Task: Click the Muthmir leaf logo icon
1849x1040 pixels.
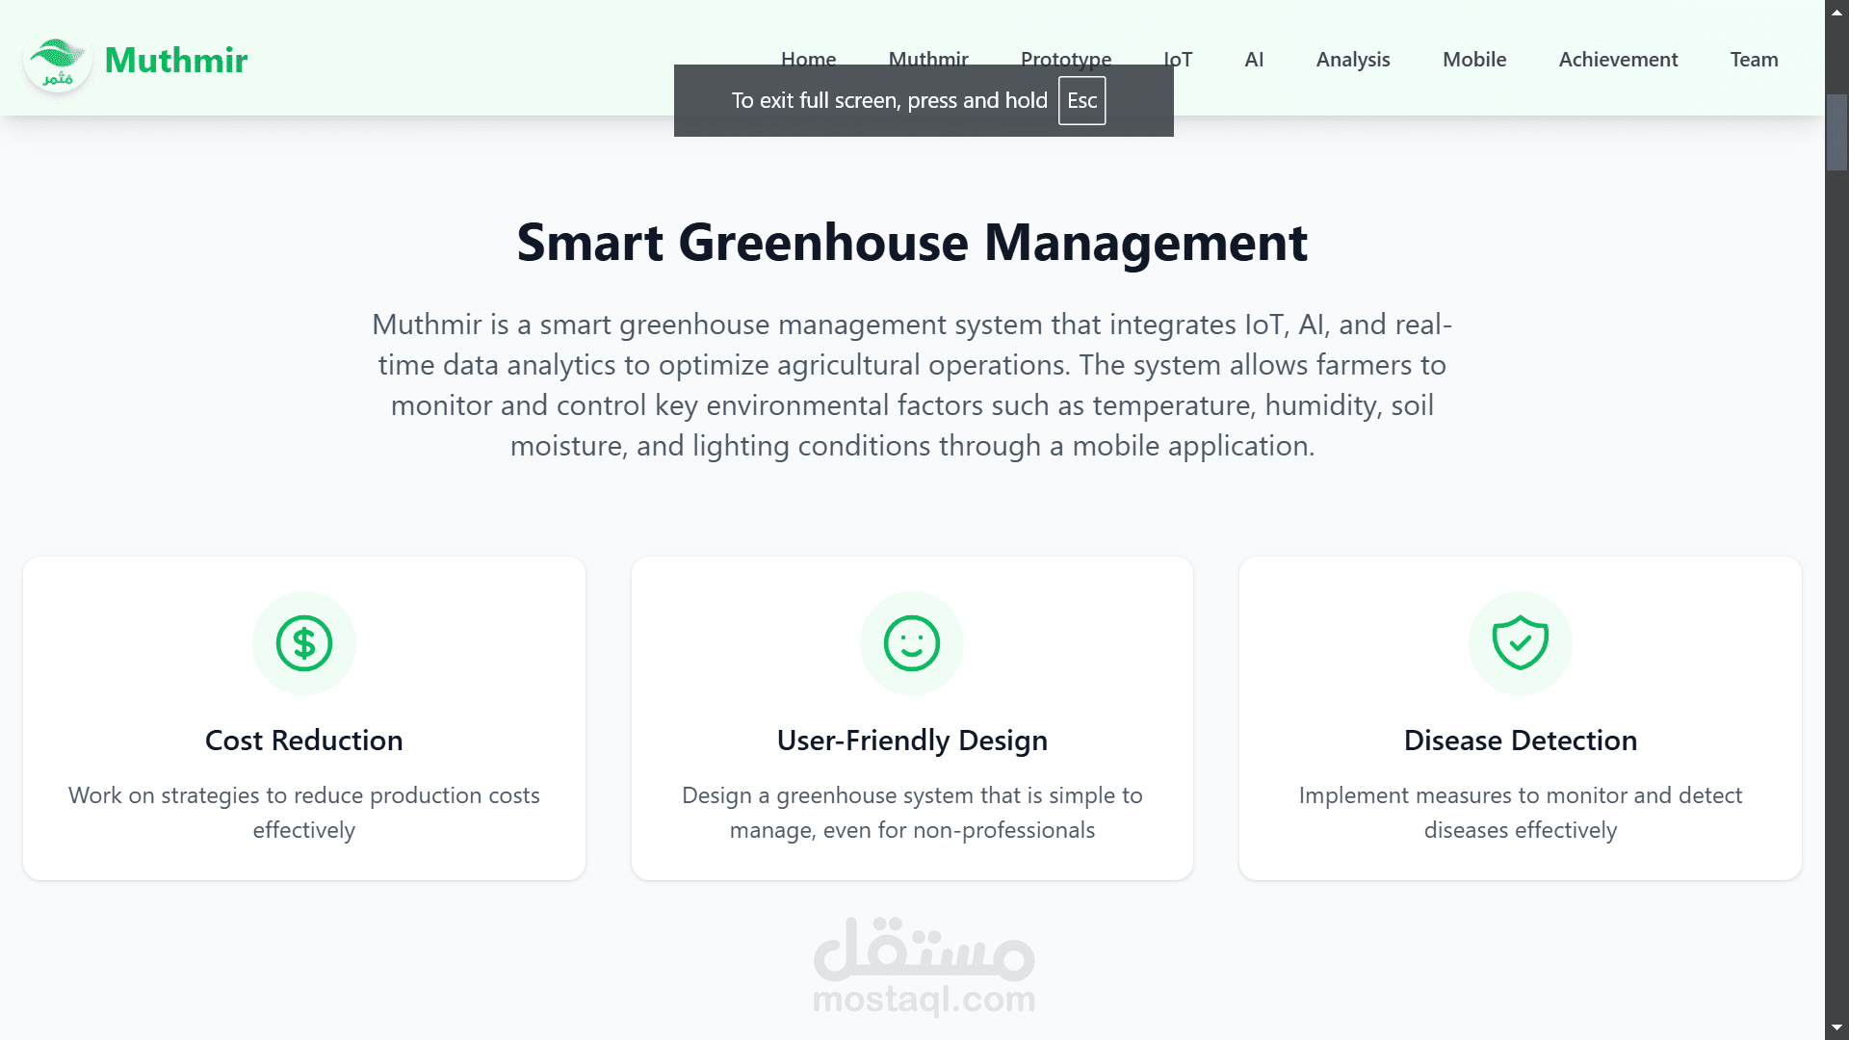Action: (57, 62)
